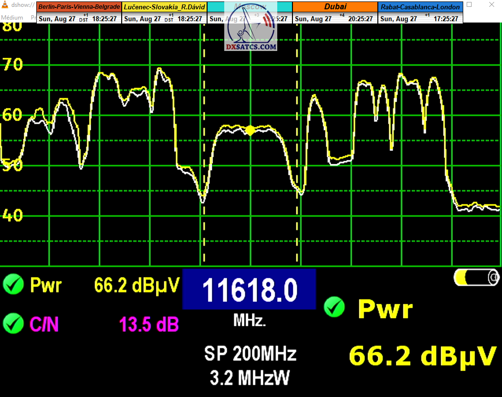
Task: Select the Lučenec-Slovakia_R.Dávid clock header
Action: 164,7
